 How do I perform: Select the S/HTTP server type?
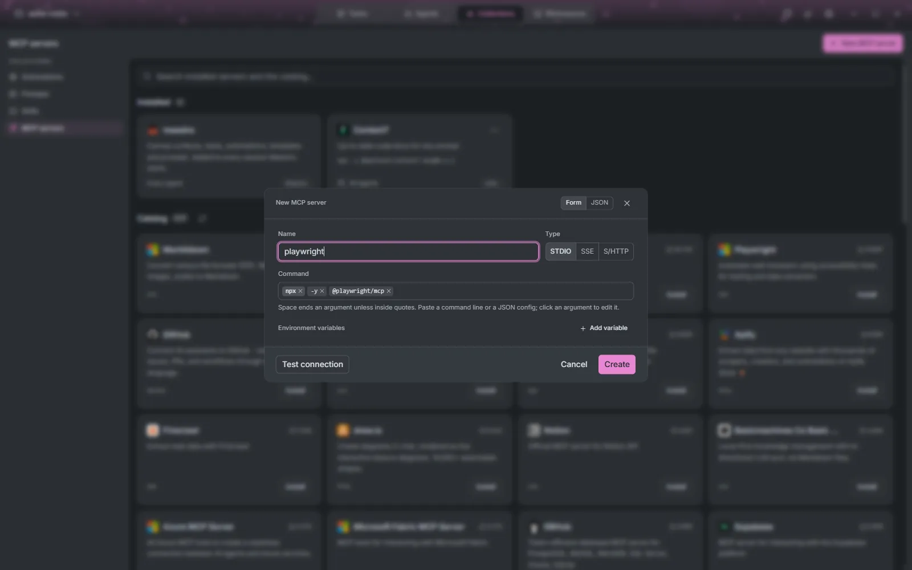616,251
